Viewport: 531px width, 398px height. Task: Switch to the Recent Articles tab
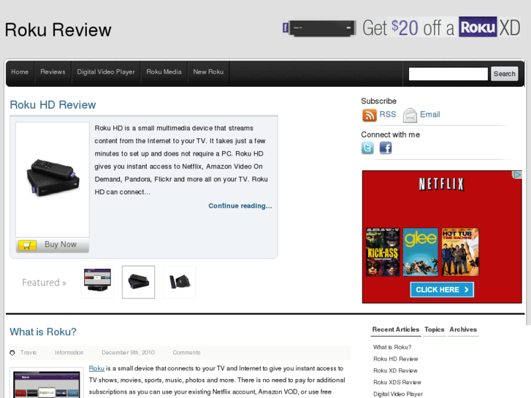(396, 329)
